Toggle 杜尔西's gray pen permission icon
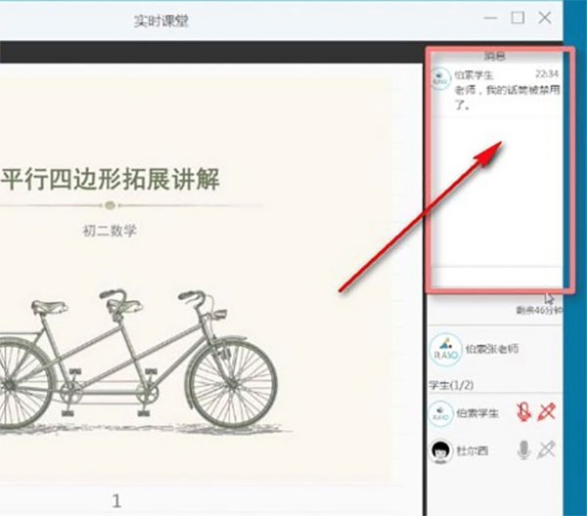This screenshot has width=587, height=516. pyautogui.click(x=546, y=450)
